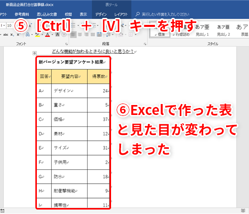249x214 pixels.
Task: Click the table title 新バージョン要望アンケート結果
Action: point(71,62)
